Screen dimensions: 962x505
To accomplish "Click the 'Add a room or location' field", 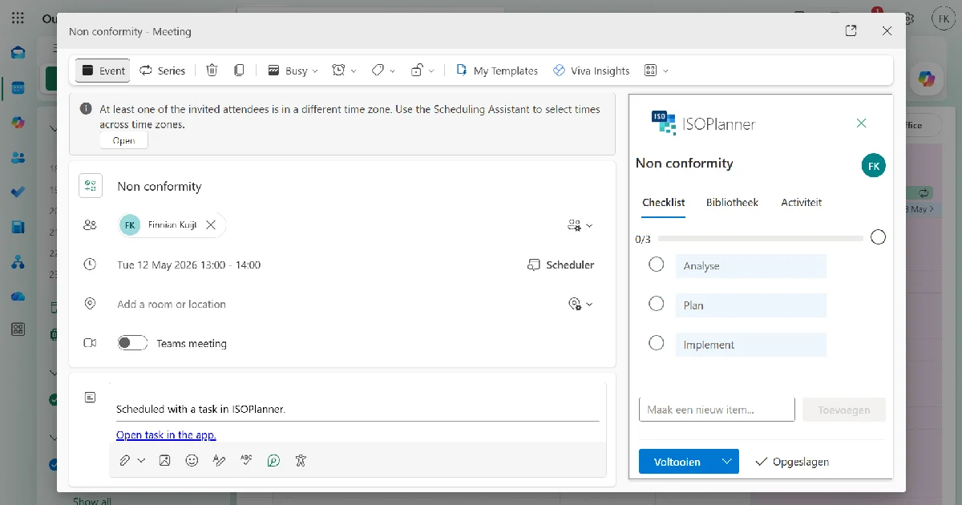I will 172,304.
